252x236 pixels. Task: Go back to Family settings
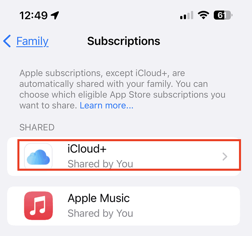click(32, 41)
